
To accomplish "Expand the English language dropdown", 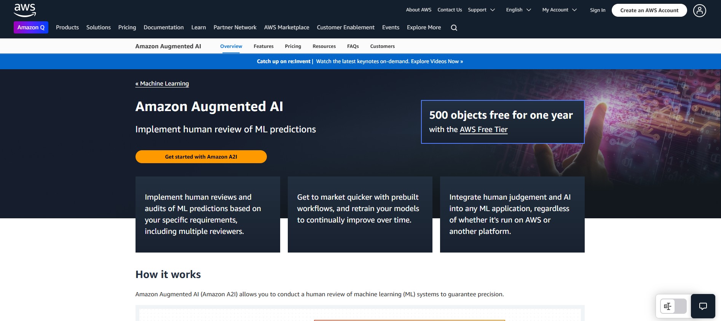I will [x=518, y=10].
